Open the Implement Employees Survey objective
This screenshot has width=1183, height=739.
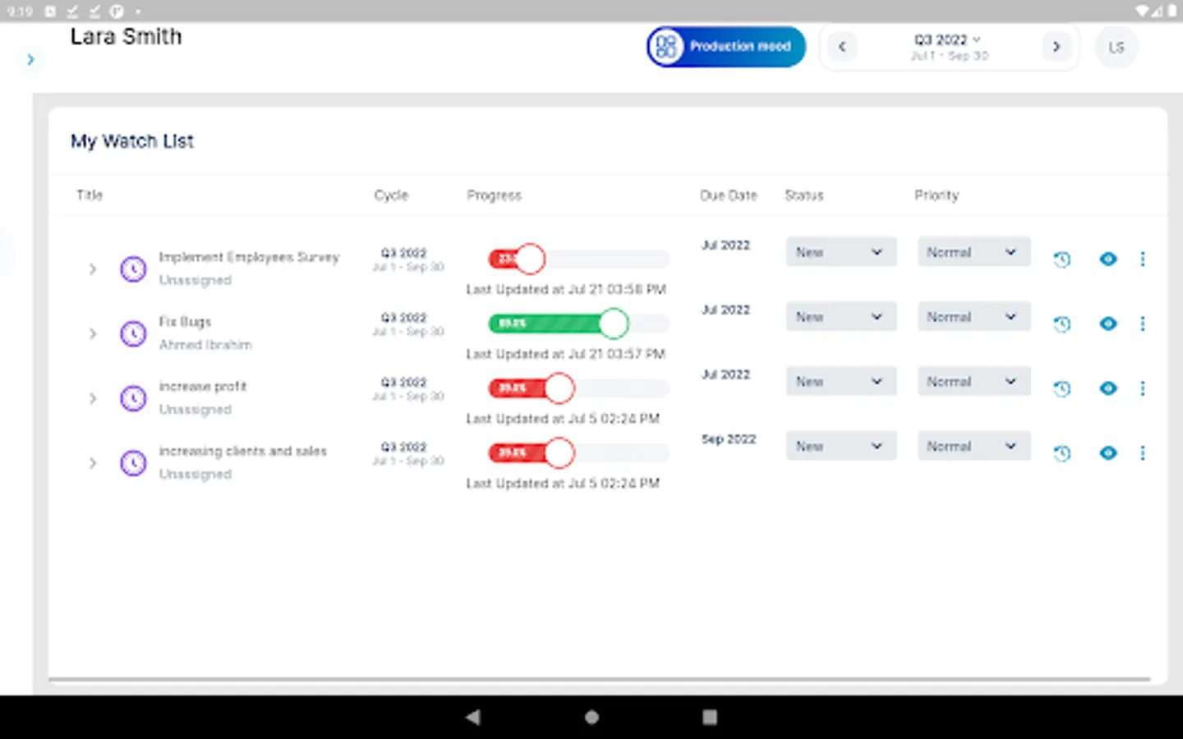(249, 257)
